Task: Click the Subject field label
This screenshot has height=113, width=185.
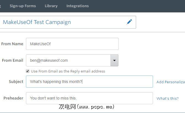Action: coord(16,82)
